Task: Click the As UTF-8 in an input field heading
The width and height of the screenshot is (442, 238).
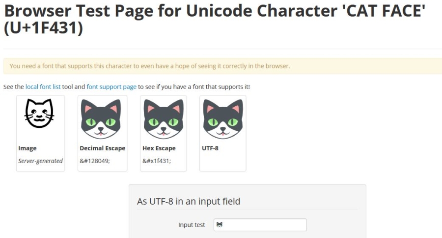Action: (188, 201)
